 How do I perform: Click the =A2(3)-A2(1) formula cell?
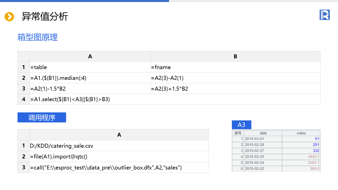pyautogui.click(x=235, y=78)
